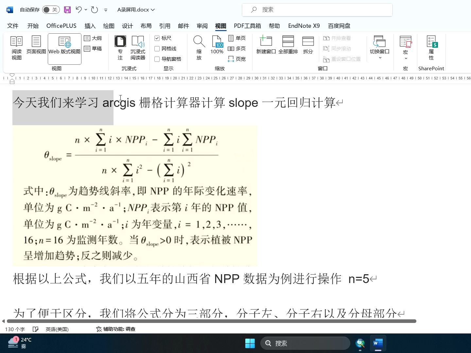Open the Zoom dialog magnifier
Screen dimensions: 471x353
click(x=199, y=48)
